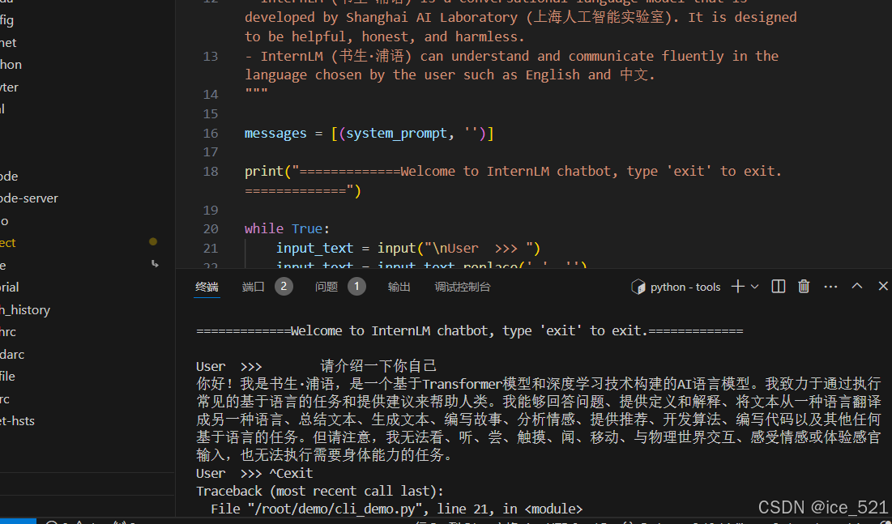Screen dimensions: 892x524
Task: Click terminal Welcome to InternLM chatbot line
Action: (x=470, y=331)
